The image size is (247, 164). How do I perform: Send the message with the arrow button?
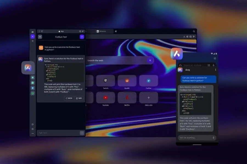click(82, 133)
